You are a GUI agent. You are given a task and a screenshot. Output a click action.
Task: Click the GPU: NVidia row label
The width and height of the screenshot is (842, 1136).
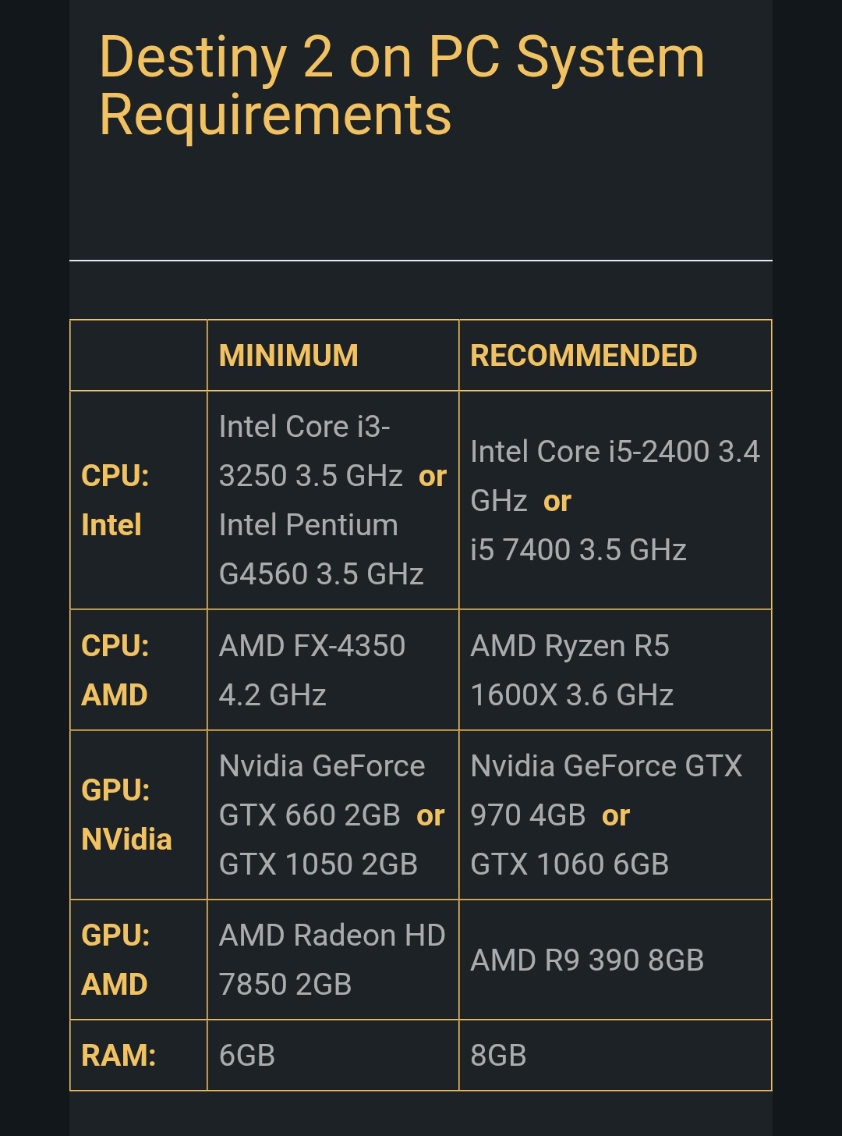pyautogui.click(x=126, y=815)
